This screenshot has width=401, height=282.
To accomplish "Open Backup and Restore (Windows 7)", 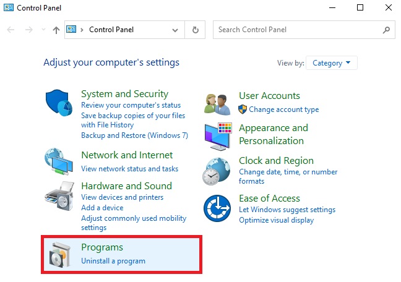I will click(x=134, y=135).
